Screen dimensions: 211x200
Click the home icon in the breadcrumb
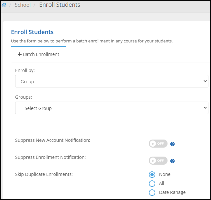coord(4,5)
